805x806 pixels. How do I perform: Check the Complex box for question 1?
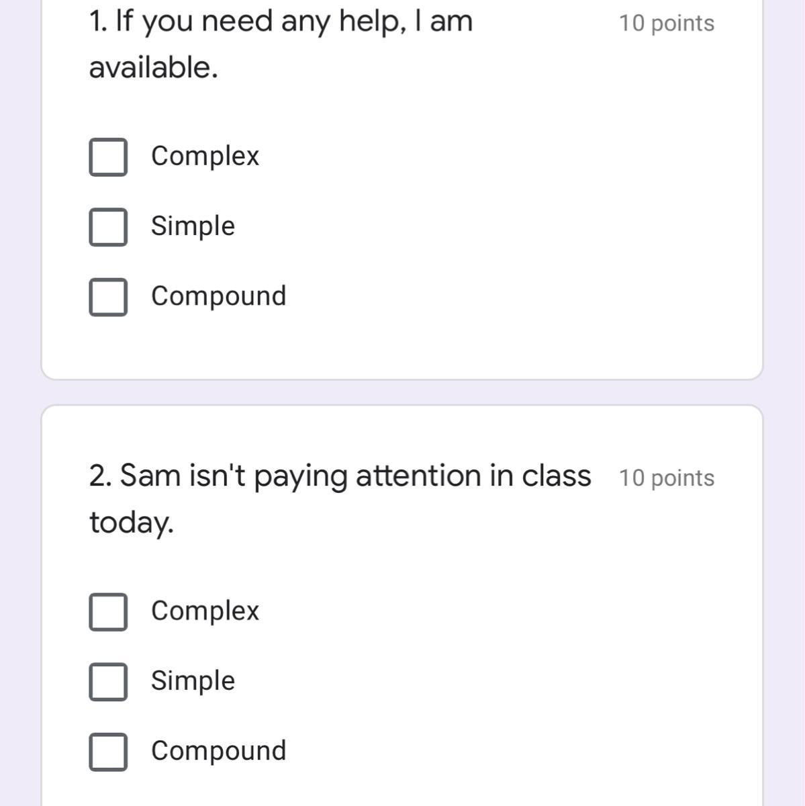[108, 156]
